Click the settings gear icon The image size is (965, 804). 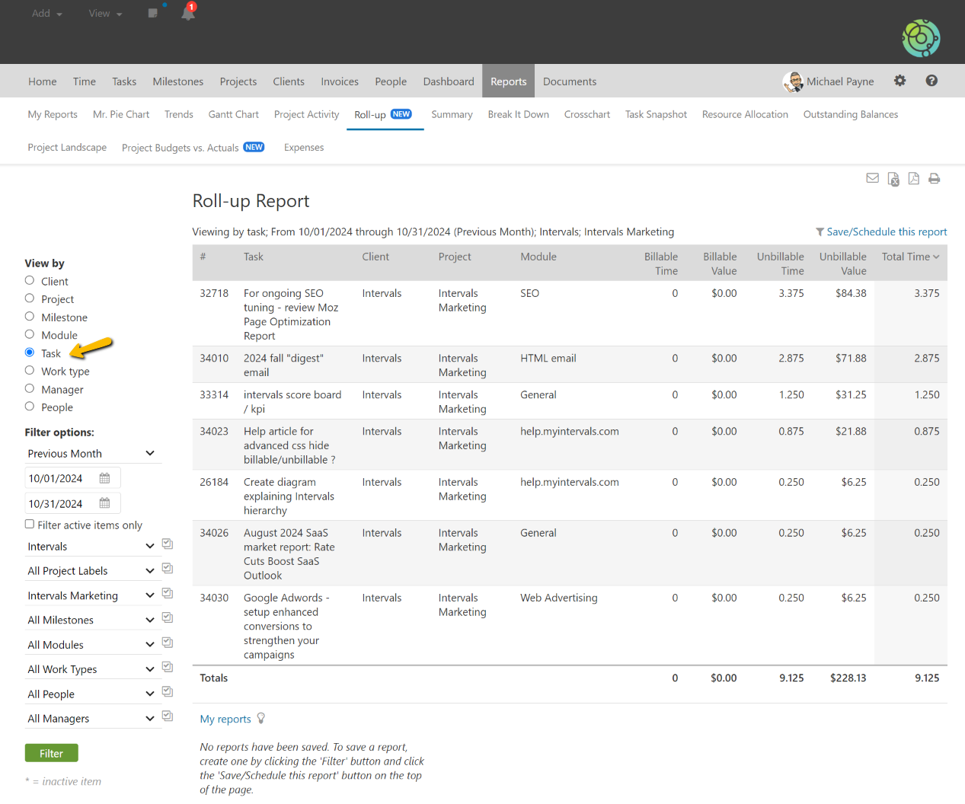tap(899, 81)
